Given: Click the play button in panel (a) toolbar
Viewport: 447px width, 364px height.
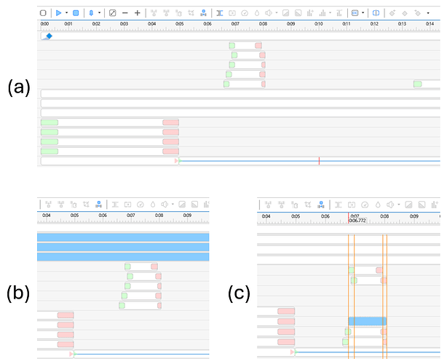Looking at the screenshot, I should coord(58,13).
